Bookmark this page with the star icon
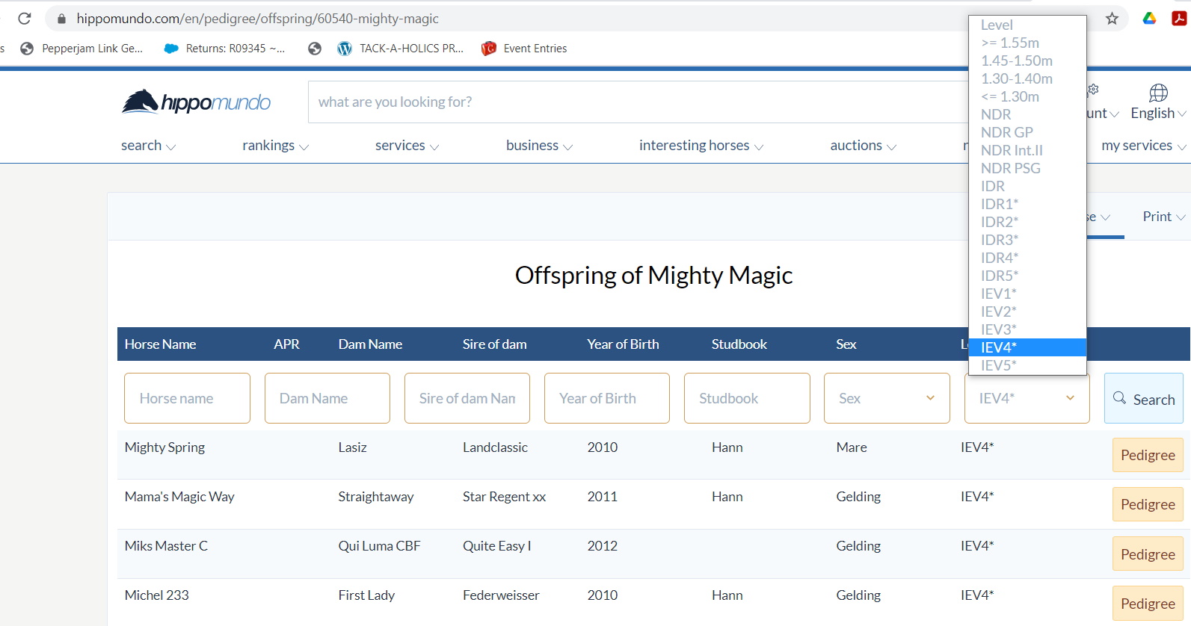The height and width of the screenshot is (626, 1191). (1112, 19)
